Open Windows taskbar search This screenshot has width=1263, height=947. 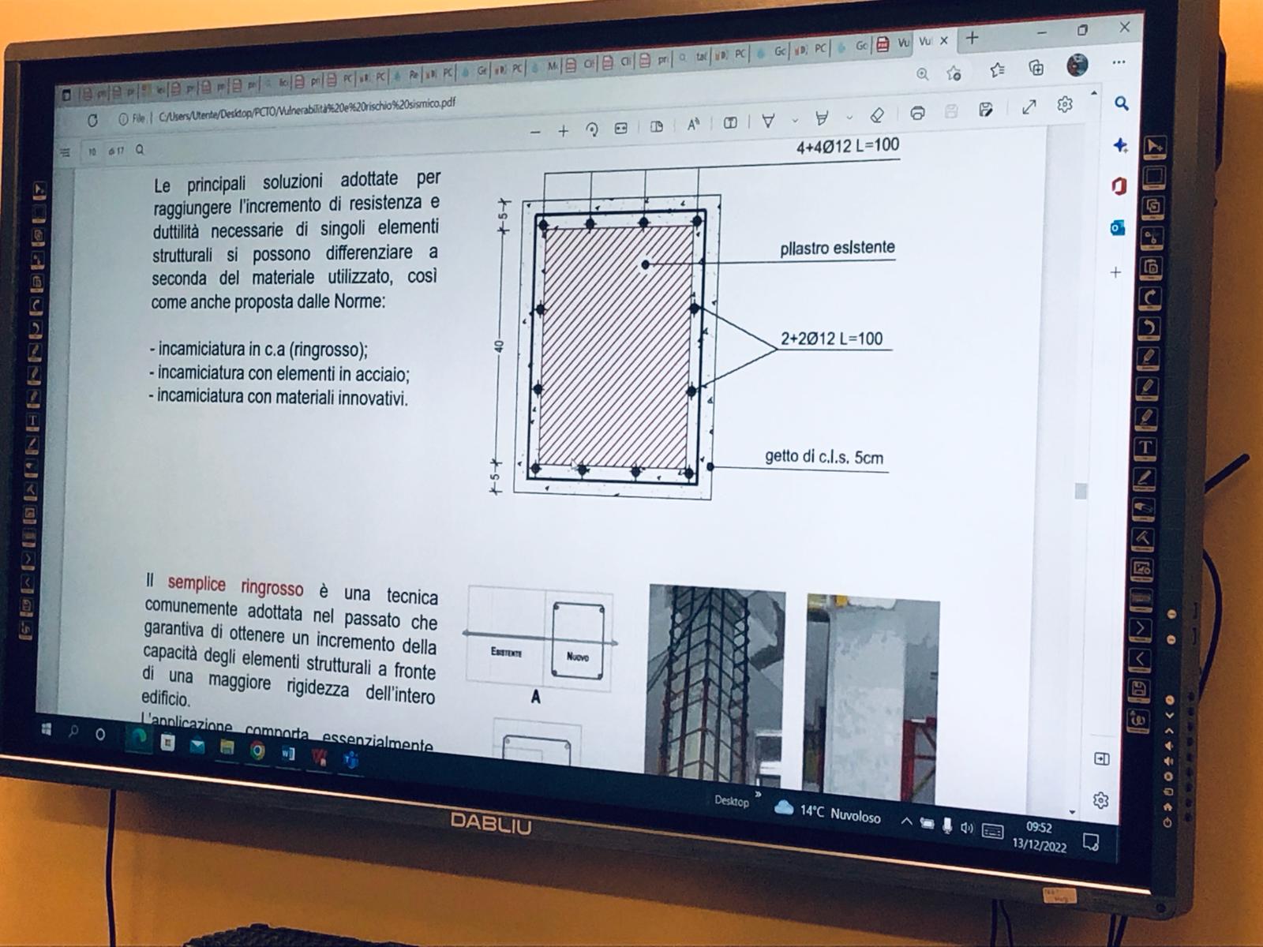(73, 731)
